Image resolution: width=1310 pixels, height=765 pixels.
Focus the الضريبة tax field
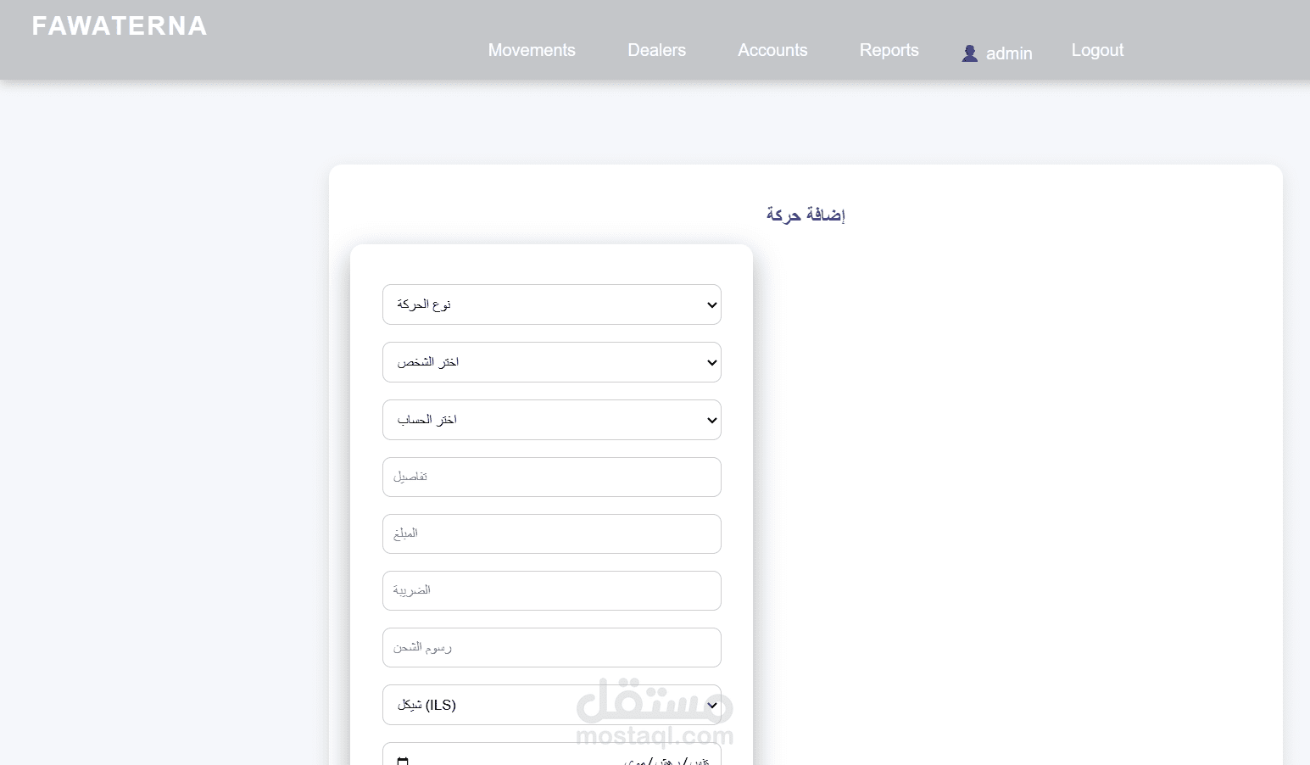coord(552,590)
